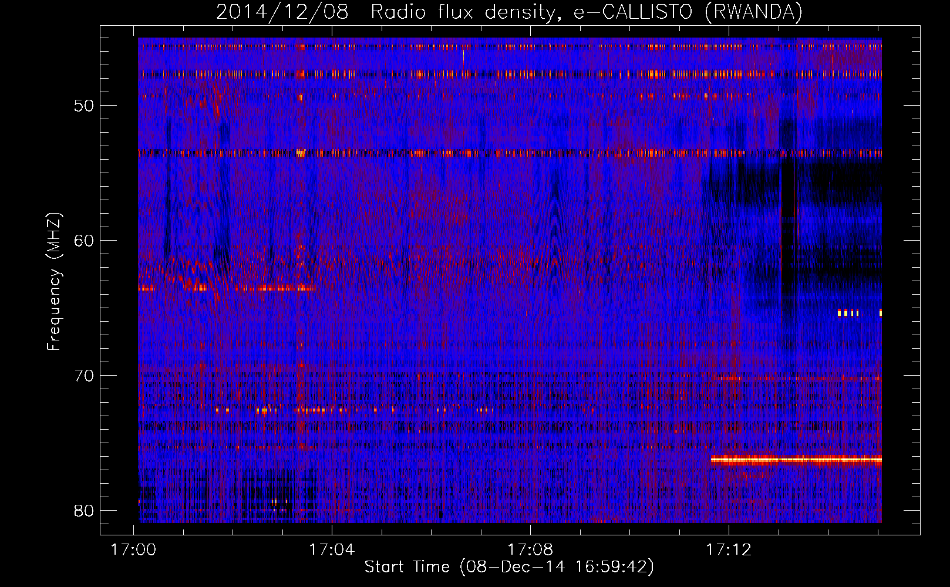
Task: Click the 17:12 time tick label
Action: tap(729, 550)
